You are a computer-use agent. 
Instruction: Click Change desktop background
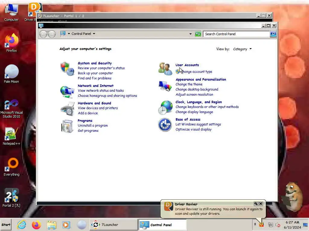click(197, 89)
